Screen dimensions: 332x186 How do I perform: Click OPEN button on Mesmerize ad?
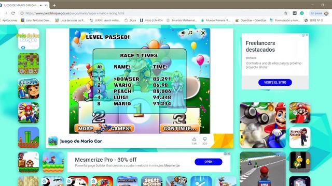(209, 162)
